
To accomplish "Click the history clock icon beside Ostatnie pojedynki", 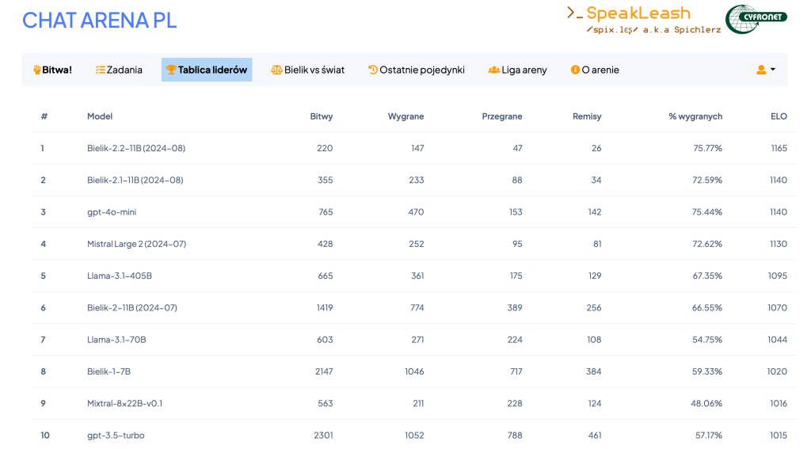I will point(373,70).
